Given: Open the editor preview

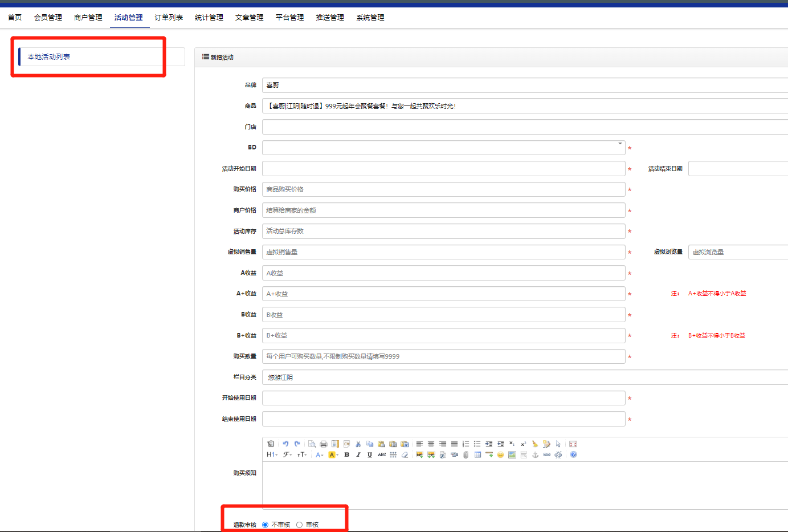Looking at the screenshot, I should click(312, 444).
